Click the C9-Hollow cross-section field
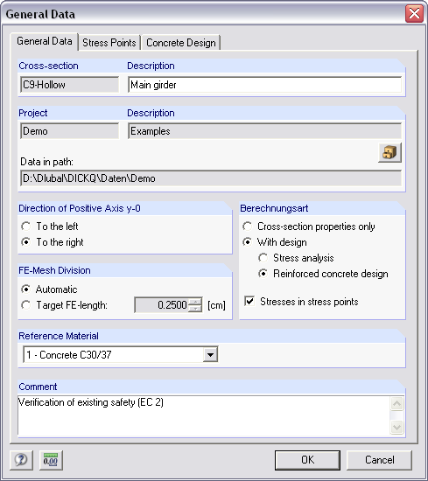 coord(69,85)
